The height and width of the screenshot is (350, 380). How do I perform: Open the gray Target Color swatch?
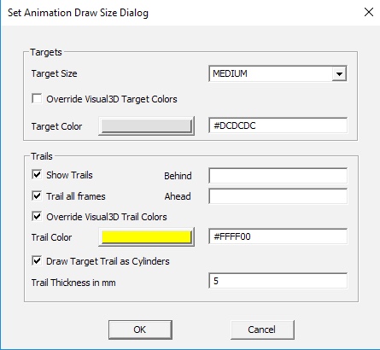click(x=146, y=125)
